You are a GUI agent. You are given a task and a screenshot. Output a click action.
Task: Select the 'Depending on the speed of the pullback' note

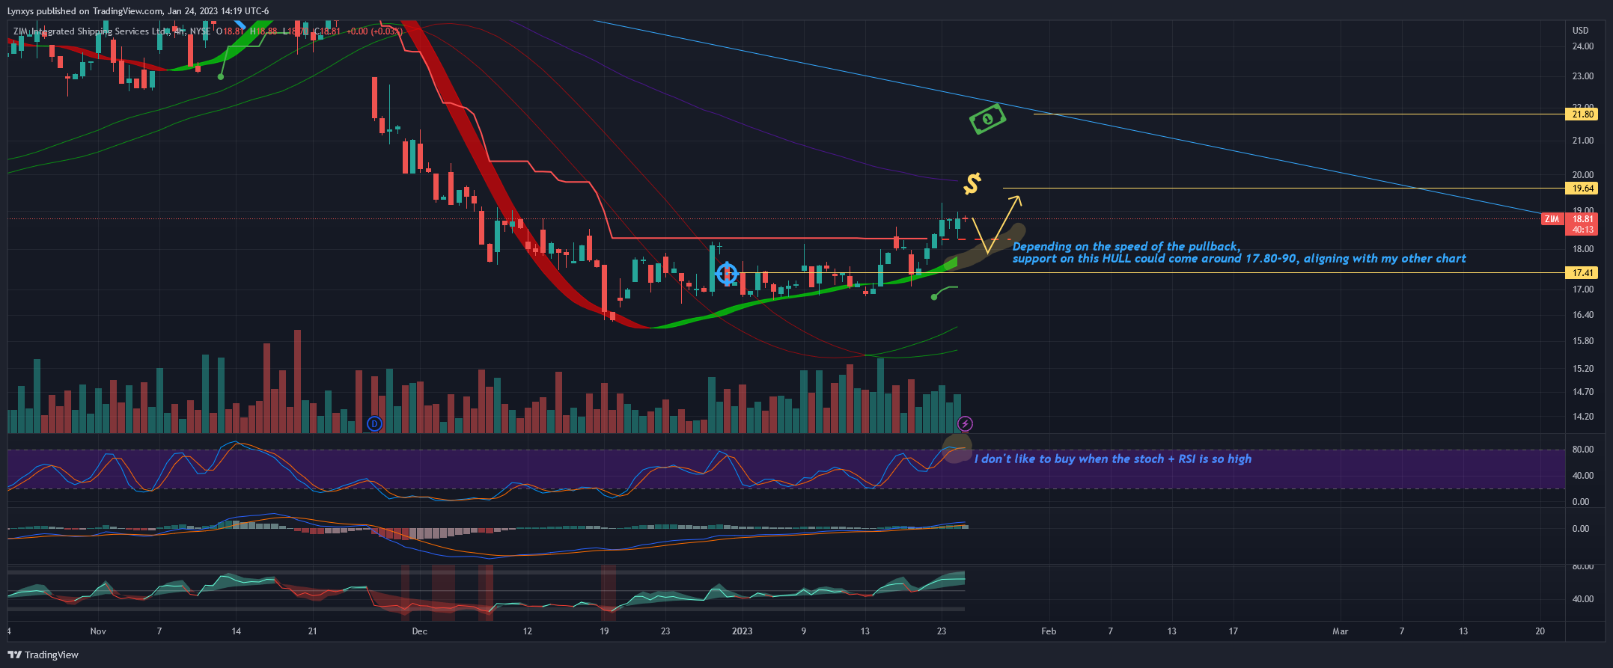(1126, 247)
